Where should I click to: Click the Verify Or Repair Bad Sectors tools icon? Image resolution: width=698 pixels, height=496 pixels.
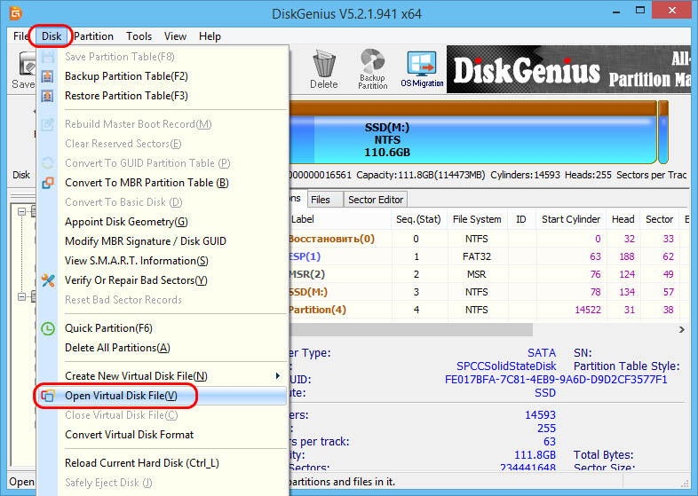click(48, 280)
